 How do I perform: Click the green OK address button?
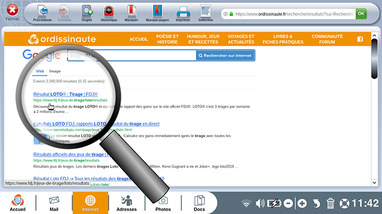pyautogui.click(x=361, y=14)
